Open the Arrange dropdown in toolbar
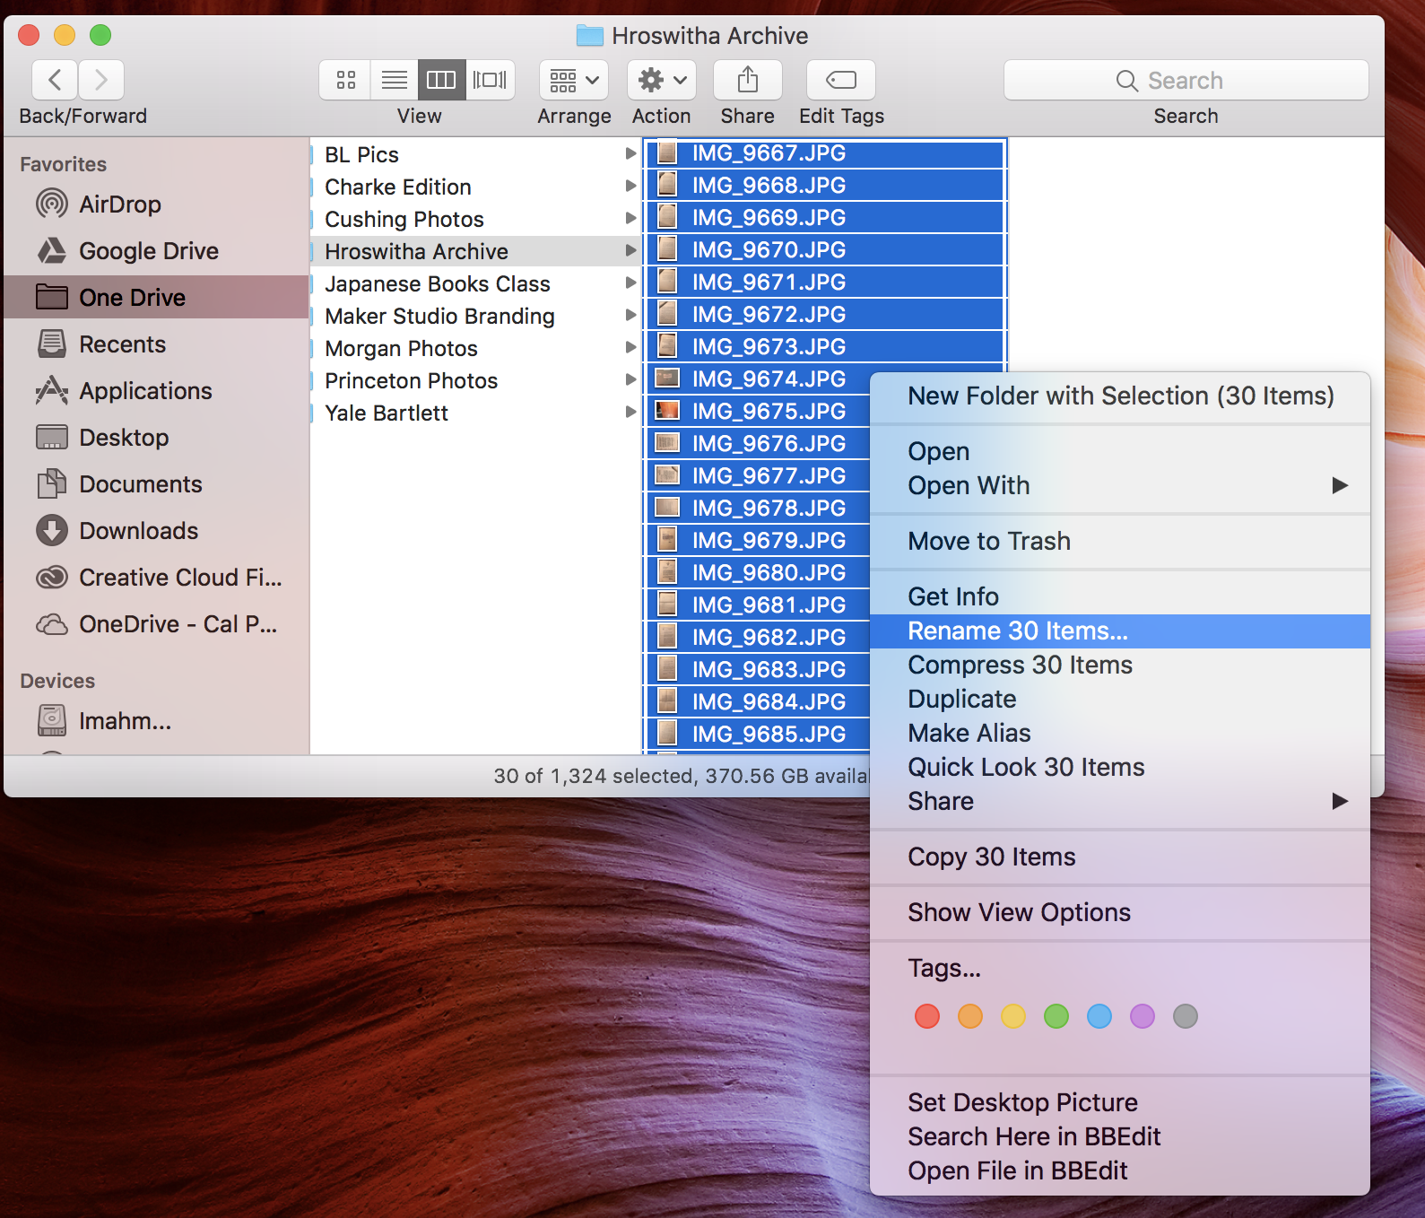 pos(574,80)
